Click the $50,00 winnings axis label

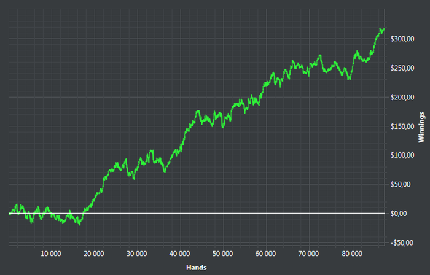[401, 184]
